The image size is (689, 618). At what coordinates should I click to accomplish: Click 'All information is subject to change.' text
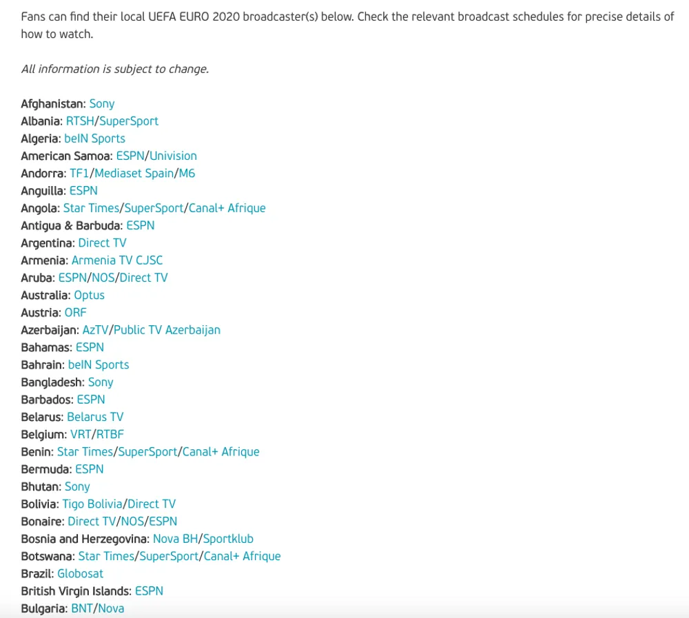(115, 69)
